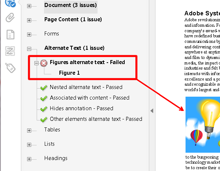Collapse Figures alternate text branch
This screenshot has height=171, width=220.
[x=37, y=63]
